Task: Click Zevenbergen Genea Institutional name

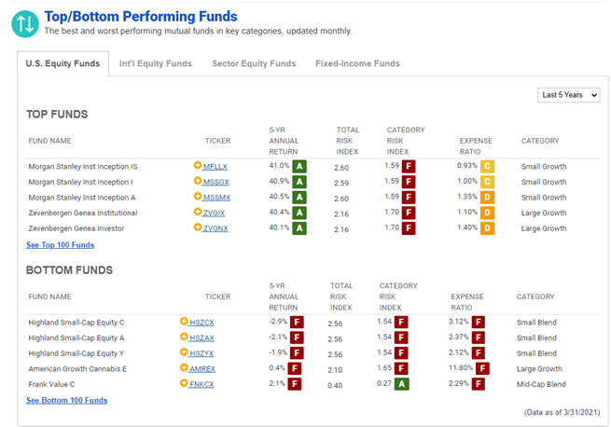Action: click(x=83, y=213)
